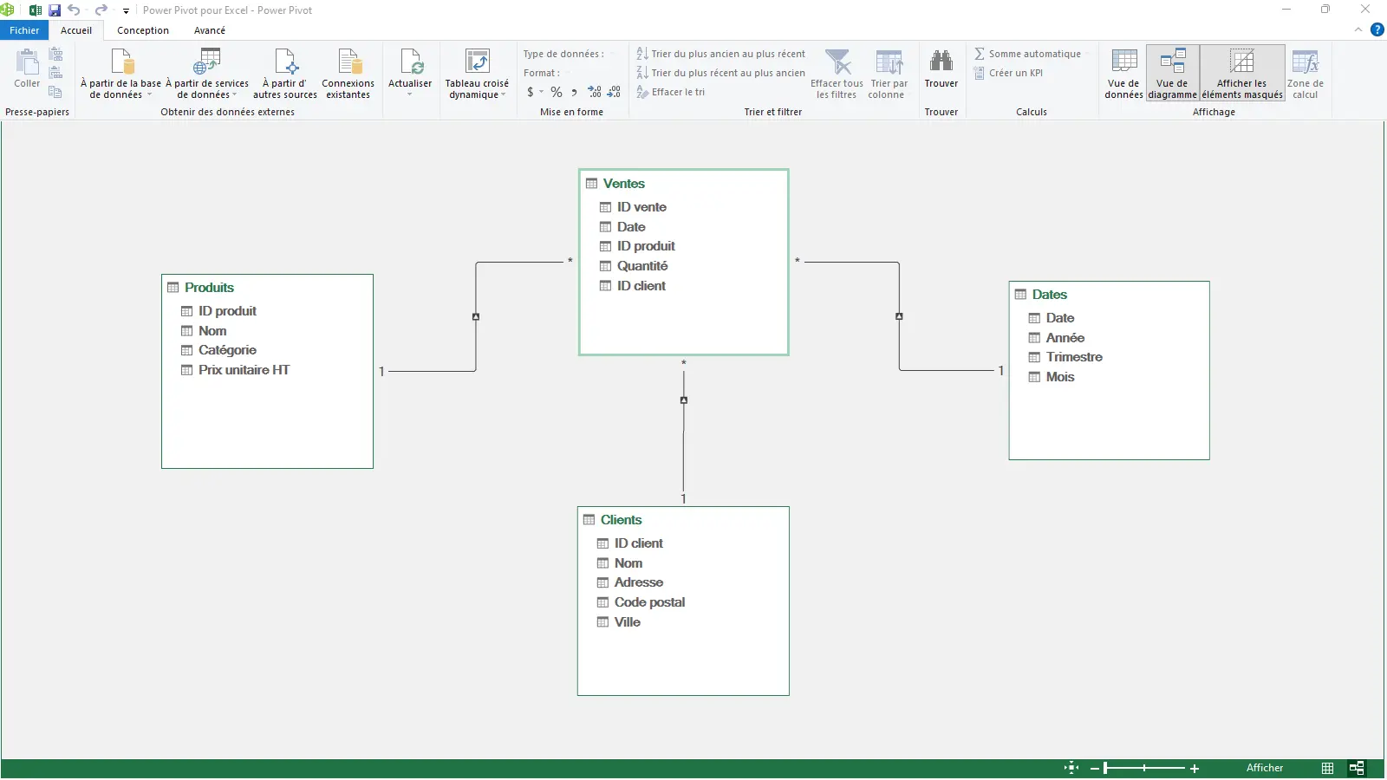
Task: Open the Fichier tab
Action: tap(24, 30)
